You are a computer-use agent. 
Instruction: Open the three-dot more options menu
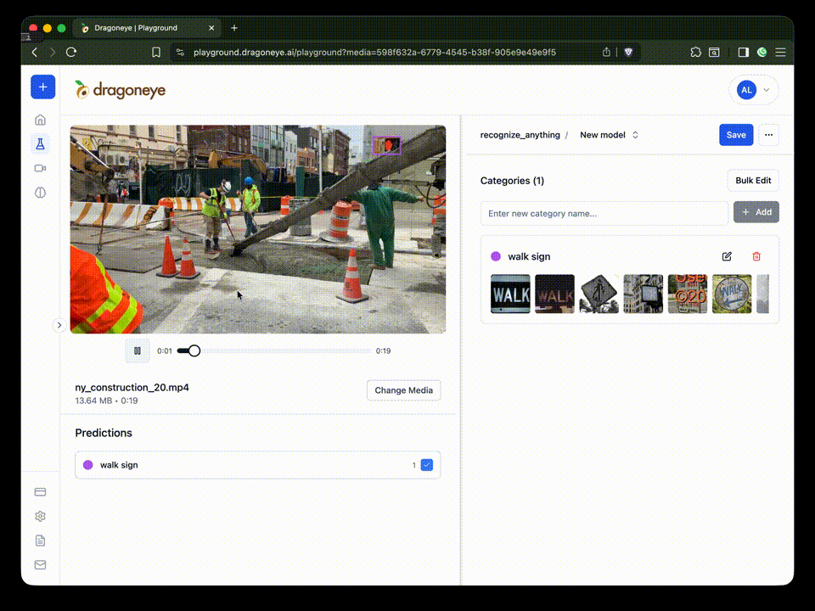pos(768,135)
